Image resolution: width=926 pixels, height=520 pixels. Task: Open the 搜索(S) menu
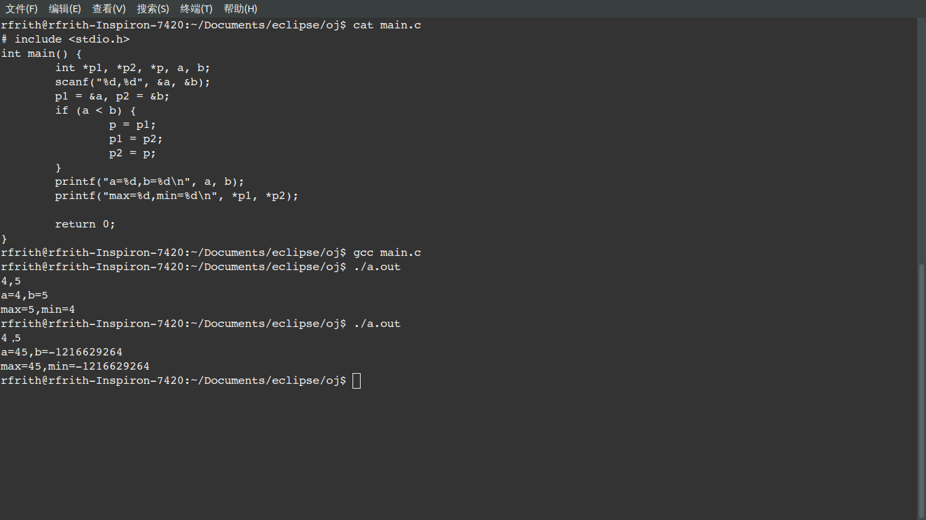153,9
